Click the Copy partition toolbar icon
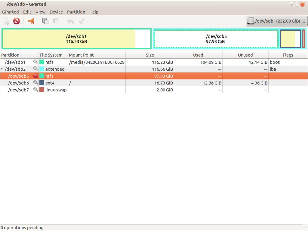The height and width of the screenshot is (231, 308). coord(45,21)
